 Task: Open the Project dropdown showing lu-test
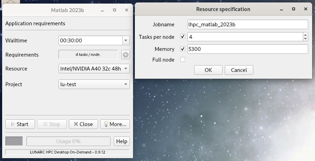[x=126, y=84]
